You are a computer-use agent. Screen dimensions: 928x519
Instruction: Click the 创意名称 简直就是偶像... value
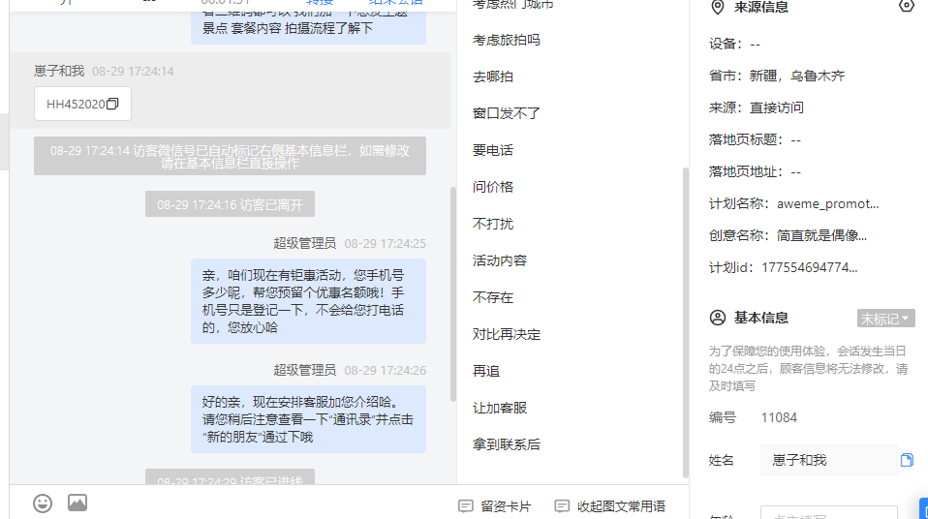point(822,235)
